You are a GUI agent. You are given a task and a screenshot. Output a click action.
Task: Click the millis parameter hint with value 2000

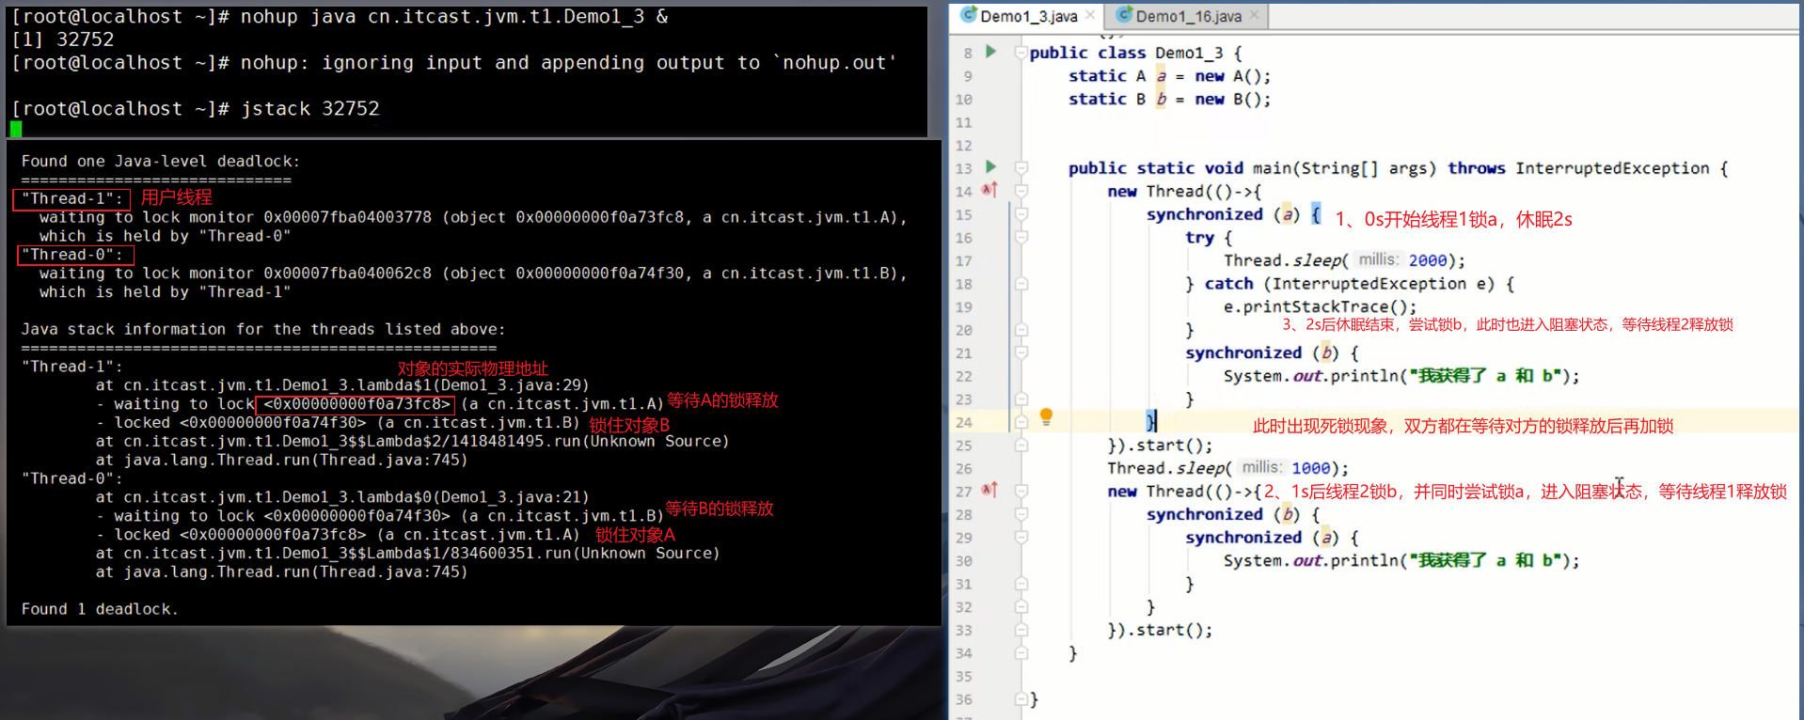[x=1377, y=260]
